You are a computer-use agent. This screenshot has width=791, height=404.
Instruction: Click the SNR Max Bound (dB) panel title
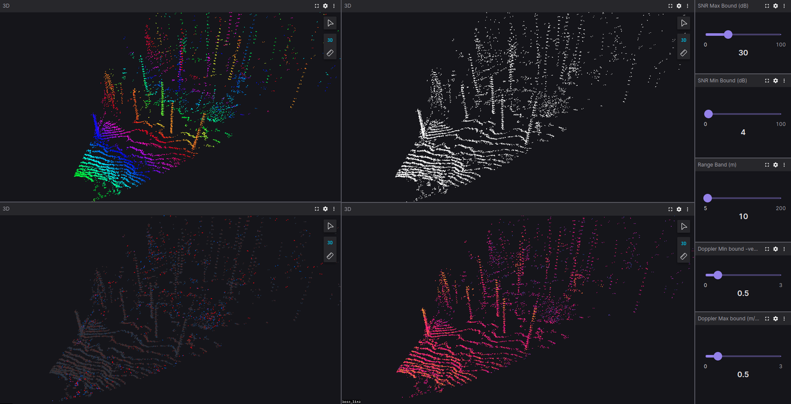coord(723,5)
